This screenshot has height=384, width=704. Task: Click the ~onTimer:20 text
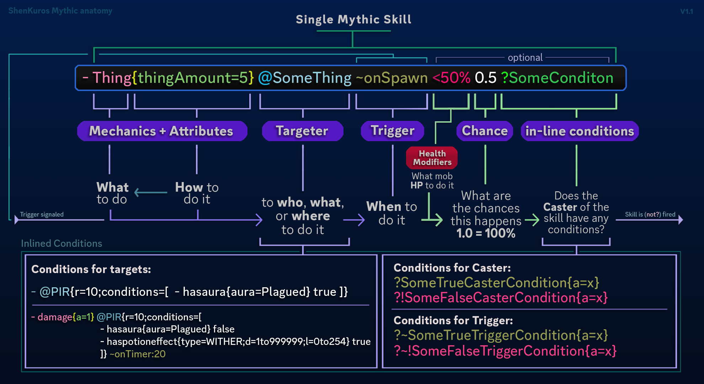(138, 354)
